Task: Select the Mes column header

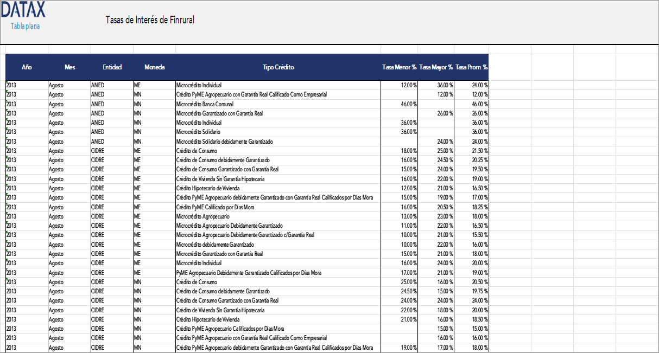Action: pyautogui.click(x=69, y=67)
